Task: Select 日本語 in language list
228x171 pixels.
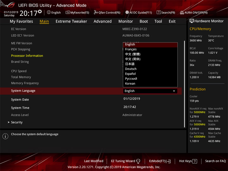Action: coord(150,64)
